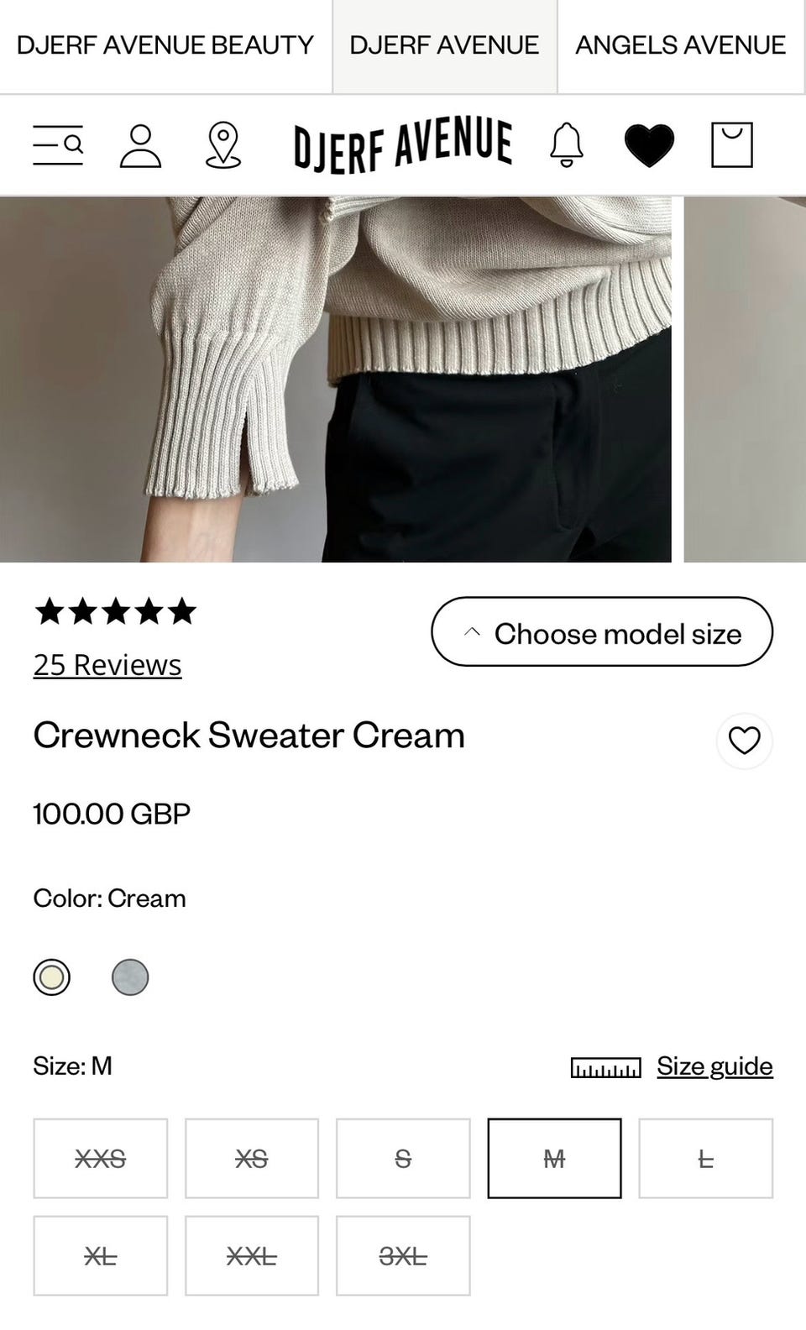The width and height of the screenshot is (806, 1330).
Task: Tap the Djerf Avenue logo
Action: click(x=403, y=145)
